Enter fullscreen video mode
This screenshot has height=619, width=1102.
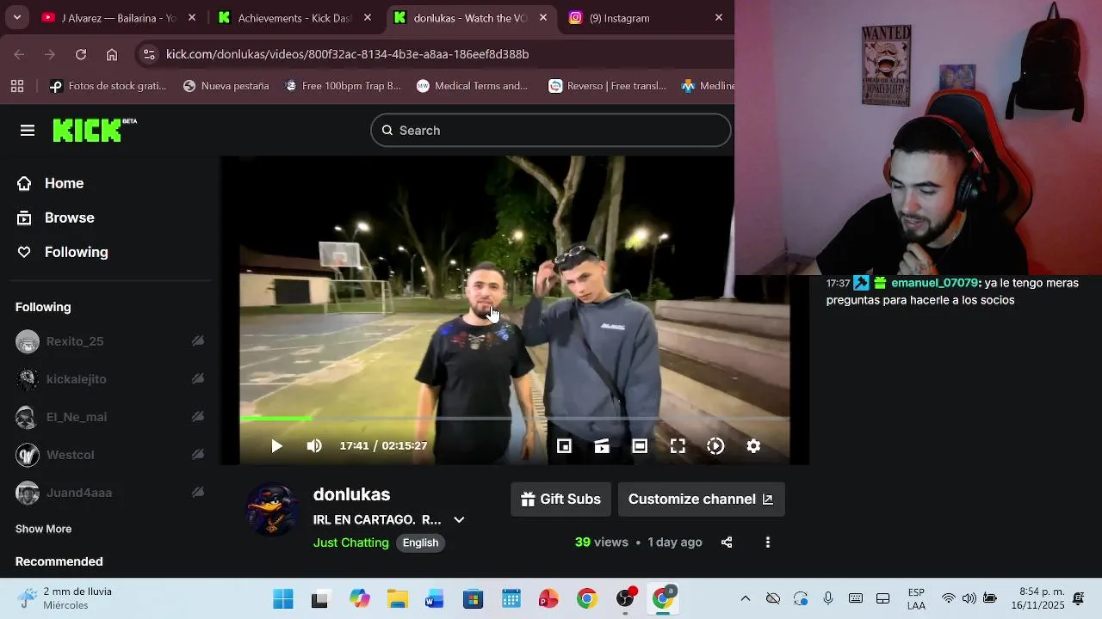click(x=678, y=446)
